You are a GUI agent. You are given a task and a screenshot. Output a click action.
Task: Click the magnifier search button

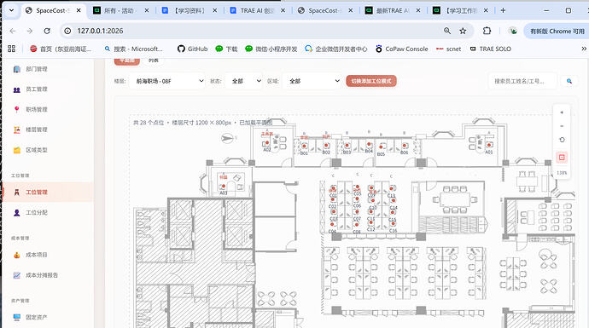click(x=569, y=81)
